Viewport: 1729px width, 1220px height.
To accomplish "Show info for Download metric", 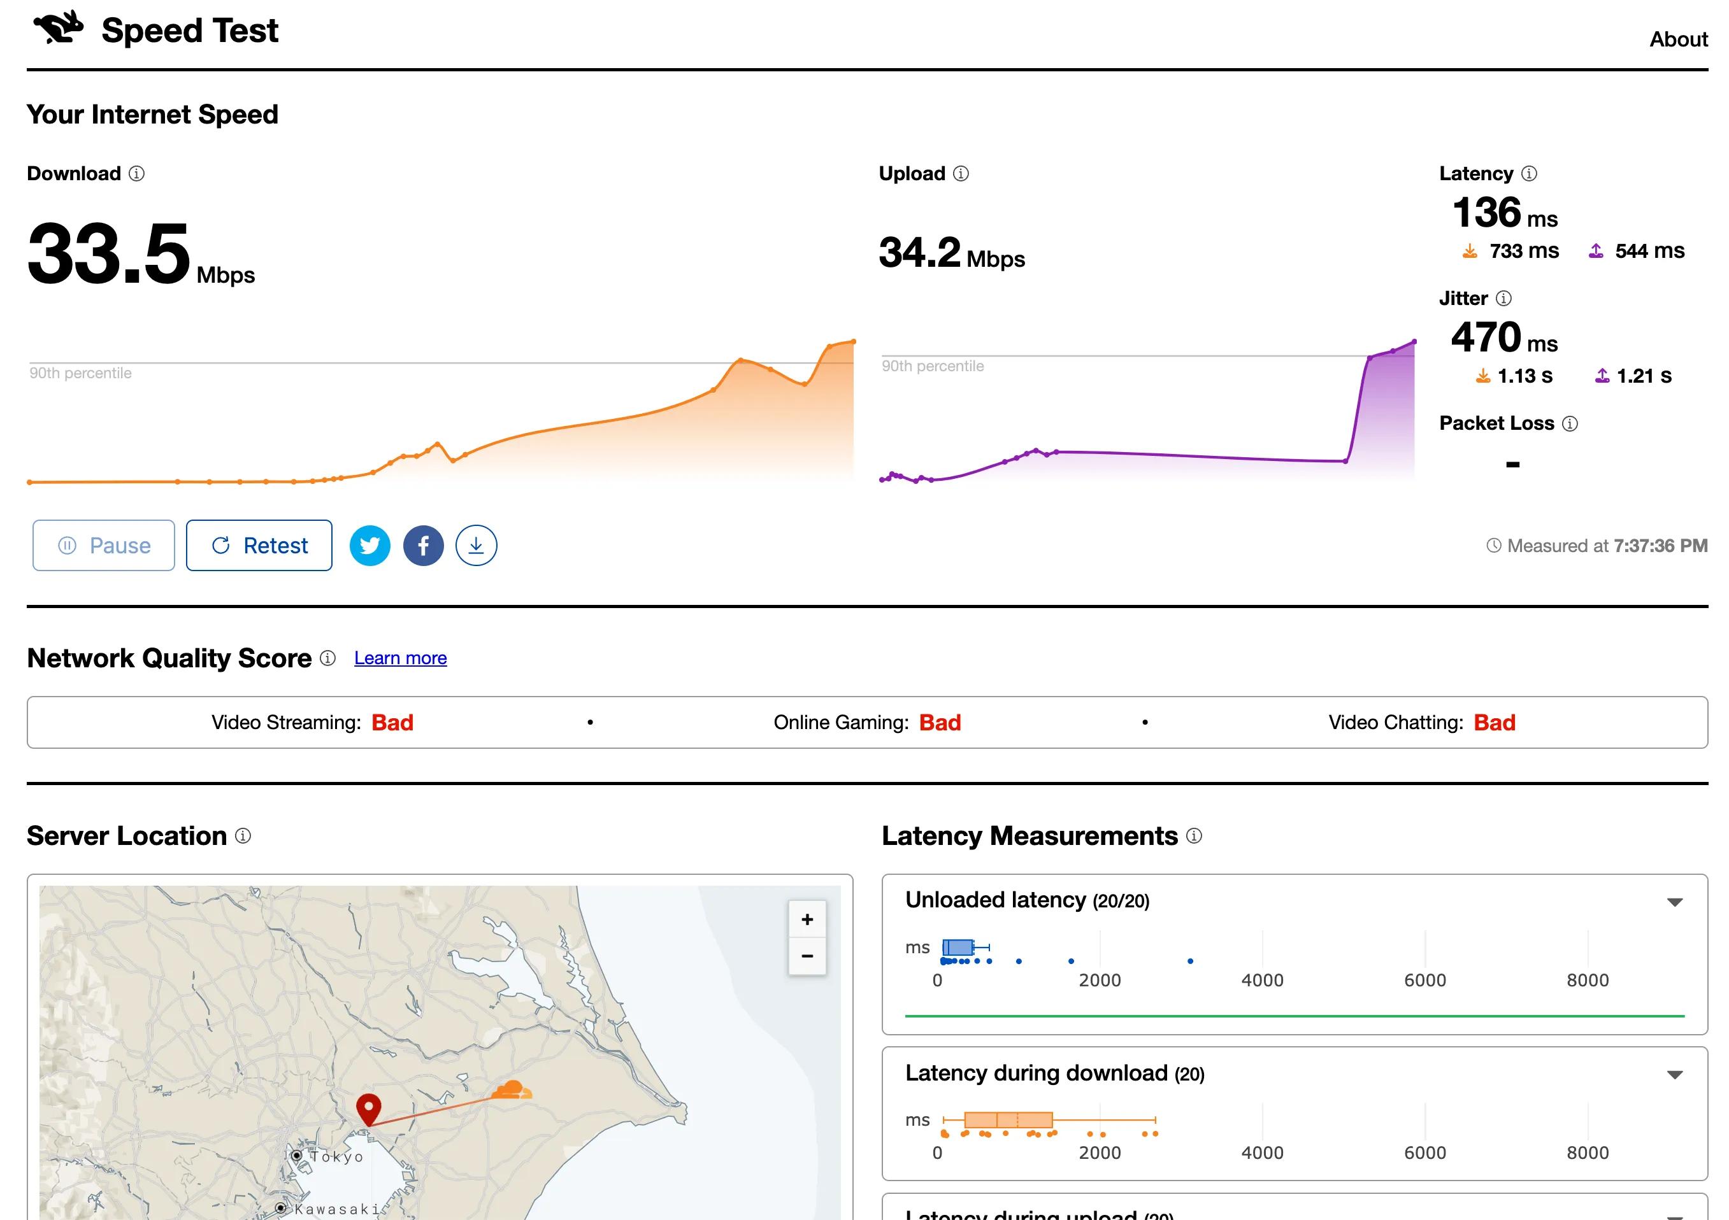I will coord(136,174).
